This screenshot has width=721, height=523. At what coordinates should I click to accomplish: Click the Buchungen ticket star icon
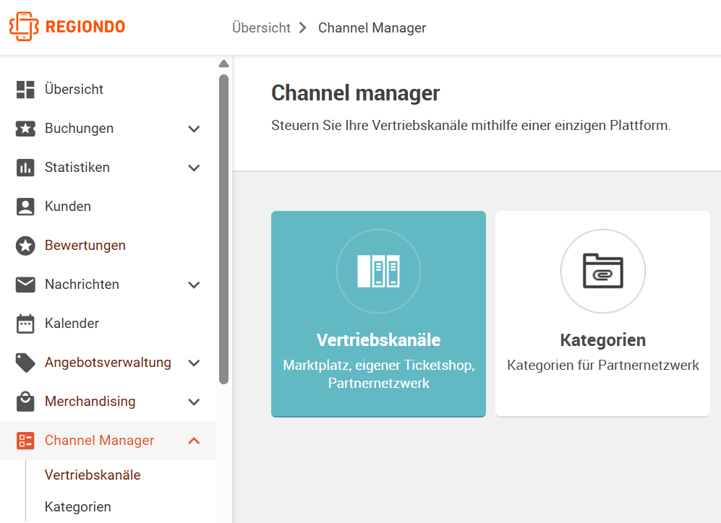click(x=25, y=129)
